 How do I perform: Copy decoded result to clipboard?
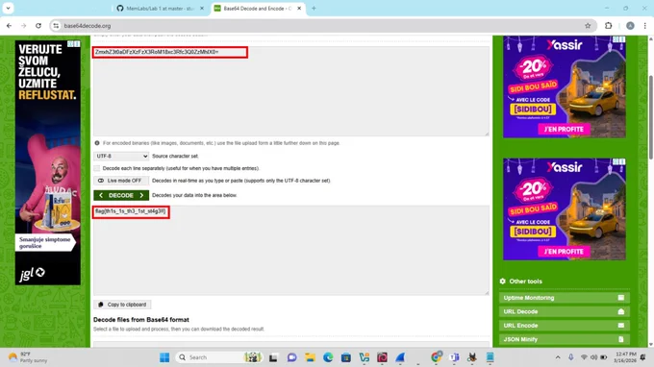coord(123,305)
